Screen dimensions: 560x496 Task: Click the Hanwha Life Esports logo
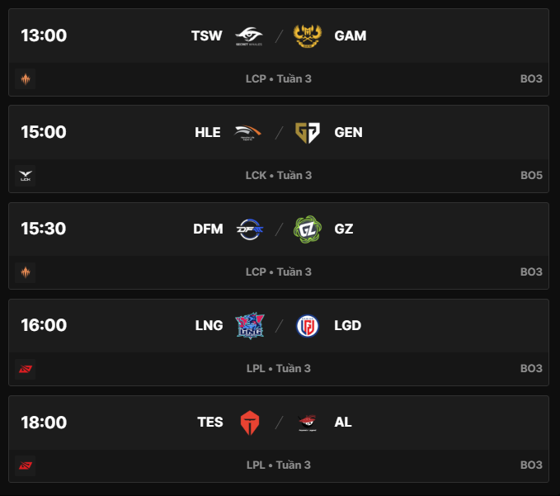click(249, 132)
